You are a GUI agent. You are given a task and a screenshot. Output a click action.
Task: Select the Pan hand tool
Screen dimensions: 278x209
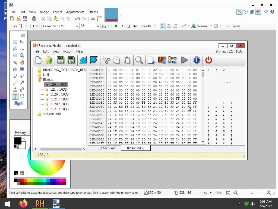coord(22,62)
